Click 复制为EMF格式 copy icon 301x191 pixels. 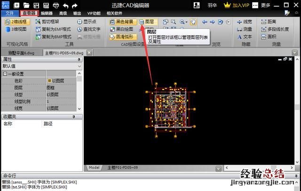pos(39,29)
